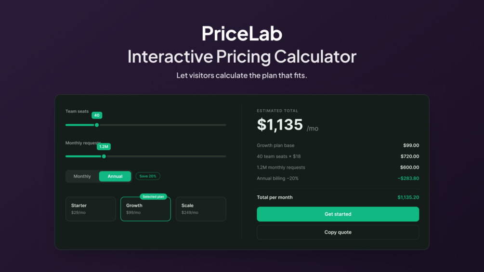Click the Save 20% badge
The width and height of the screenshot is (484, 272).
pyautogui.click(x=148, y=176)
